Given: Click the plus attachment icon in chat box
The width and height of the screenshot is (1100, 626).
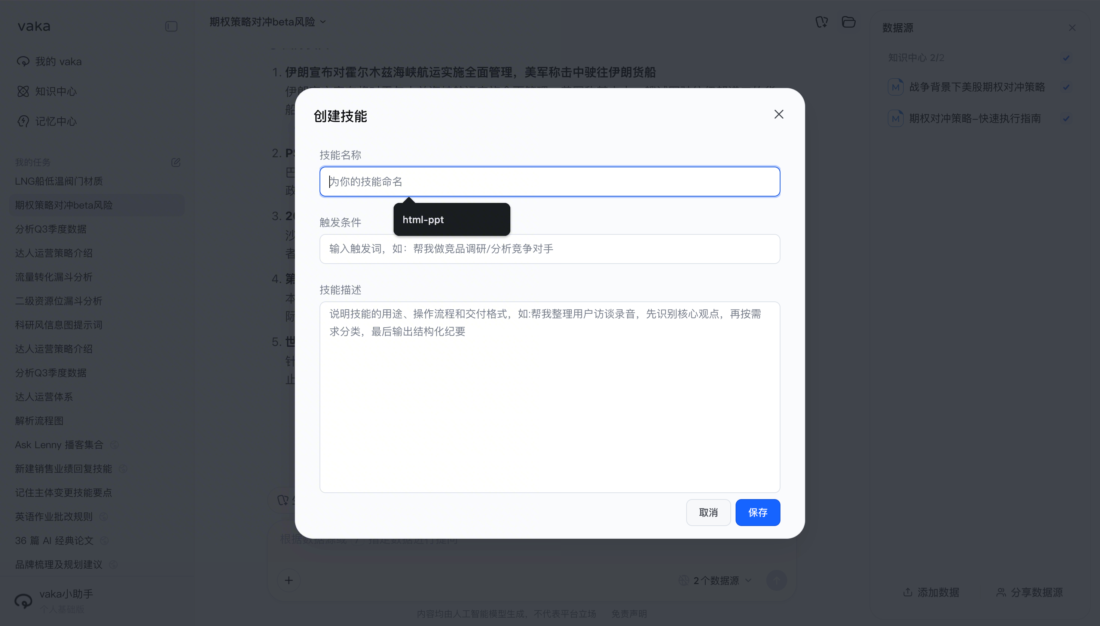Looking at the screenshot, I should tap(288, 580).
